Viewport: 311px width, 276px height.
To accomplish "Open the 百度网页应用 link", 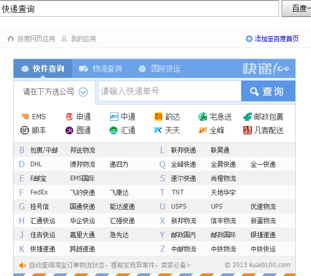I will (x=36, y=39).
